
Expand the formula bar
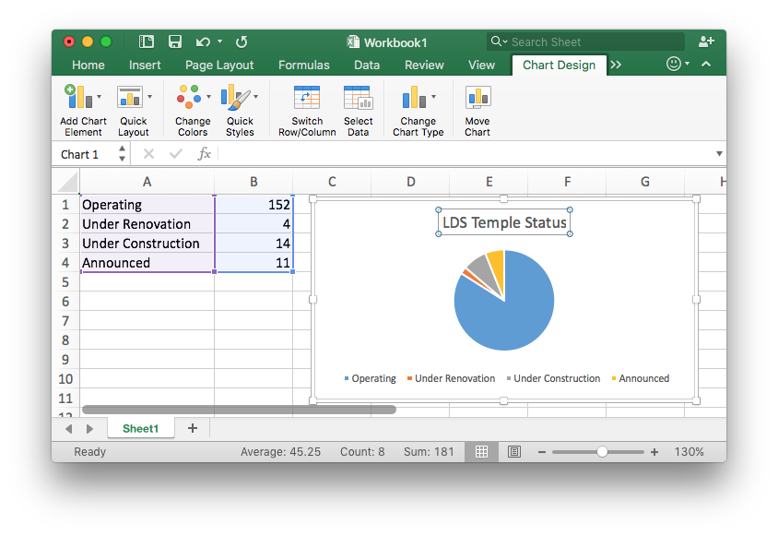719,154
